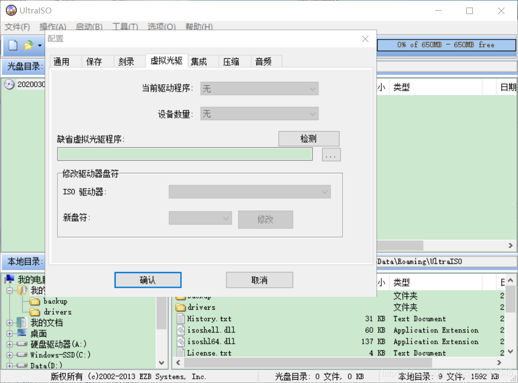Image resolution: width=518 pixels, height=383 pixels.
Task: Open the 启动(B) menu
Action: tap(89, 27)
